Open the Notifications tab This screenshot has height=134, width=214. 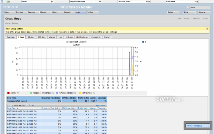(82, 37)
